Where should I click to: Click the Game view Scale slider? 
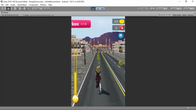[40, 15]
